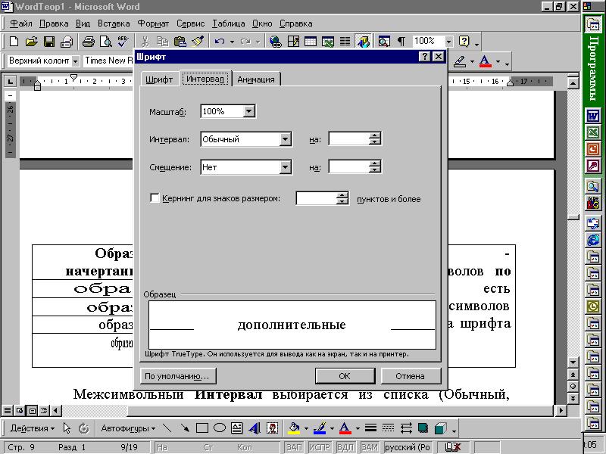The image size is (606, 454).
Task: Toggle the ВДЛ extend selection indicator
Action: coord(345,447)
